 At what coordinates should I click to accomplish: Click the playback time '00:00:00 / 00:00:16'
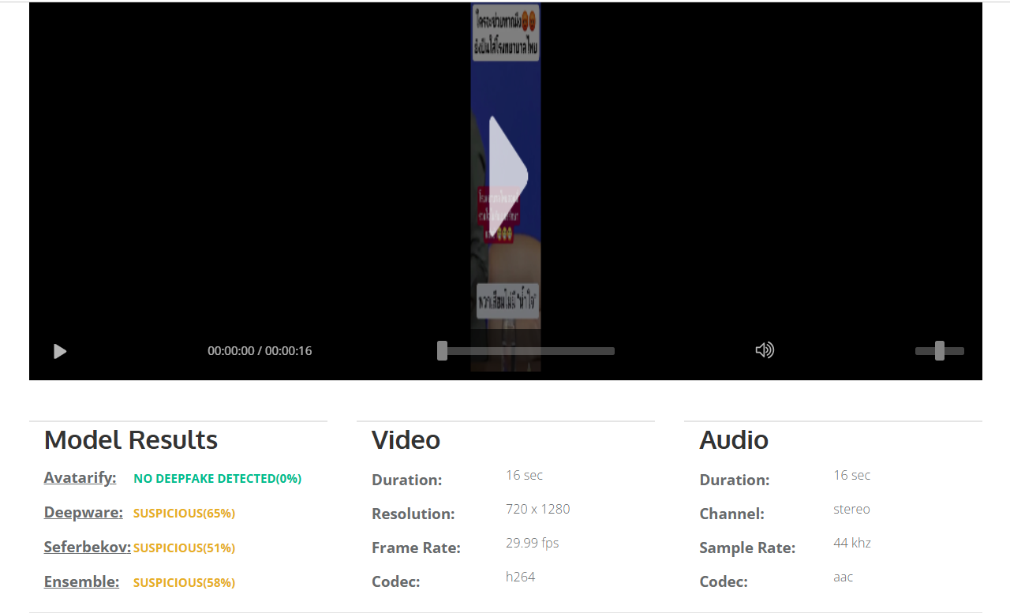coord(260,350)
